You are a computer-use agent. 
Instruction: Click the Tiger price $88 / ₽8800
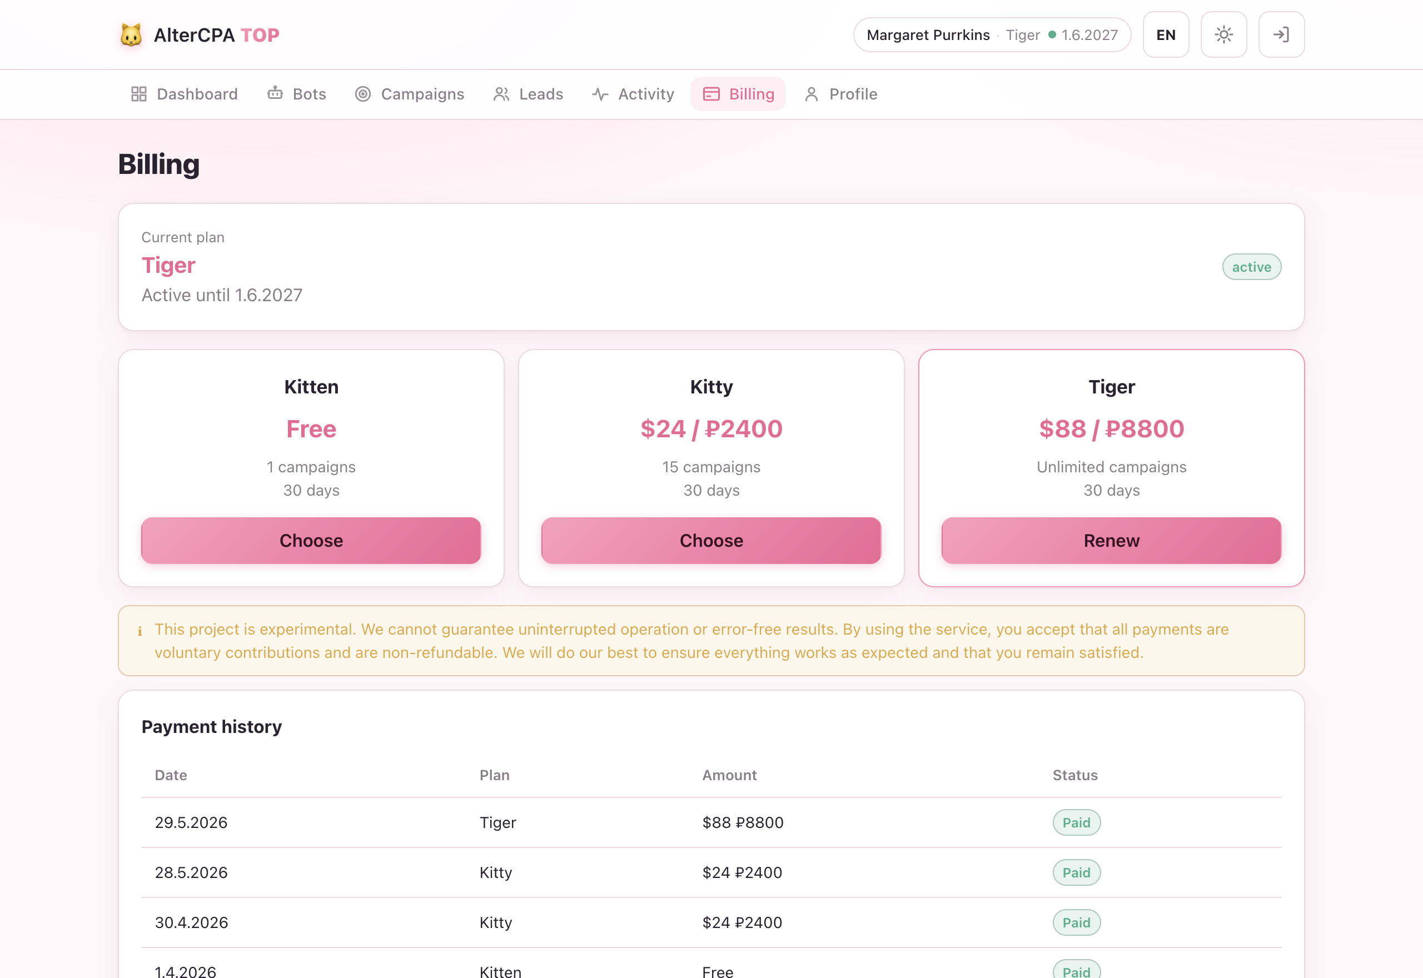point(1111,429)
